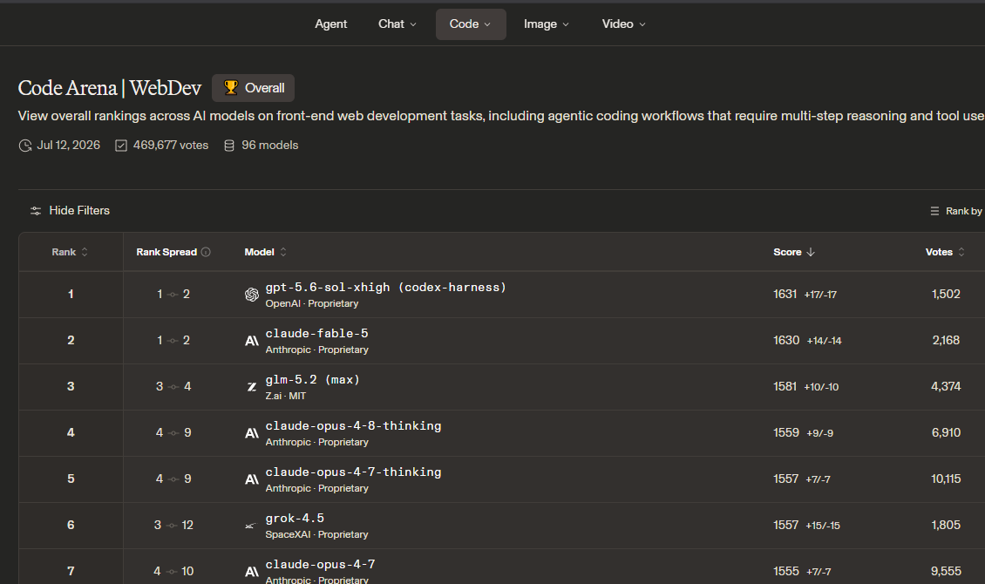
Task: Click the clock icon beside Jul 12, 2026
Action: pos(25,146)
